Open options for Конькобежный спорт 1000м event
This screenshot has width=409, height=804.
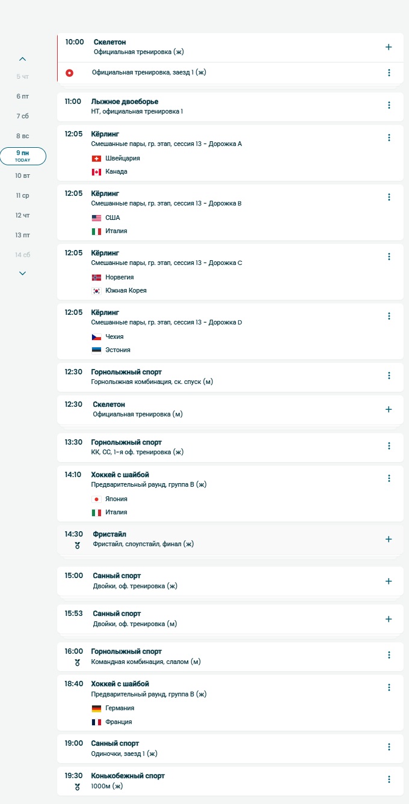(x=389, y=779)
